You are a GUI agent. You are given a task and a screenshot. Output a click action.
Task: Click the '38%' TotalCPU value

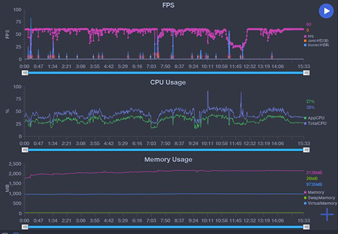click(310, 107)
